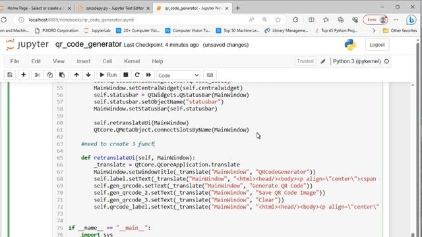The height and width of the screenshot is (237, 422).
Task: Click the zoom magnifier icon in address bar
Action: coord(264,20)
